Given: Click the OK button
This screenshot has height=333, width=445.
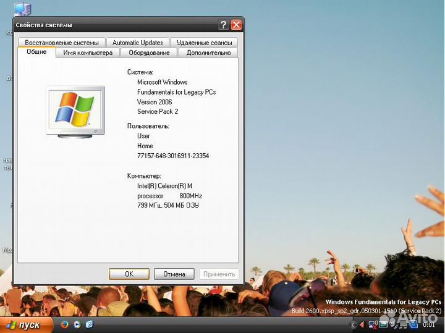Looking at the screenshot, I should [129, 274].
